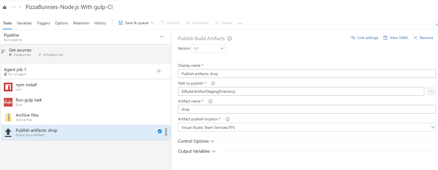Click the Queue button label
The width and height of the screenshot is (438, 170).
(x=227, y=23)
